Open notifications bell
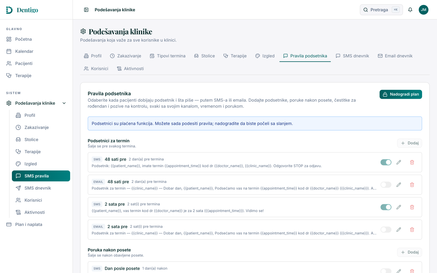 click(x=410, y=10)
